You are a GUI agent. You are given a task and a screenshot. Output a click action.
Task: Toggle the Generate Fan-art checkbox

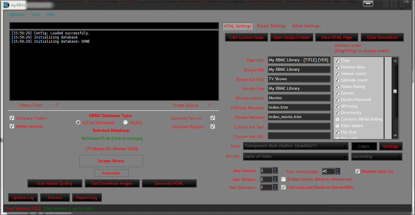[x=212, y=118]
